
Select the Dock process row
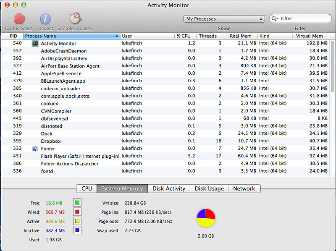[165, 133]
